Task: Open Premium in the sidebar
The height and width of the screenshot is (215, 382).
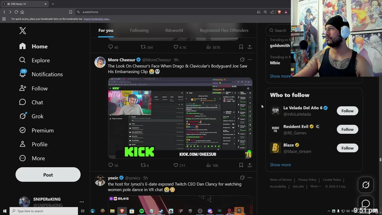Action: click(x=36, y=130)
